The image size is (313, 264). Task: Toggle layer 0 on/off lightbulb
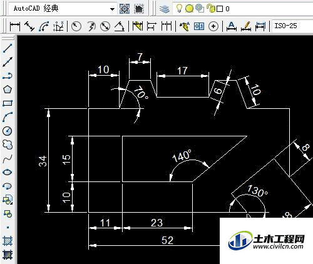click(179, 8)
